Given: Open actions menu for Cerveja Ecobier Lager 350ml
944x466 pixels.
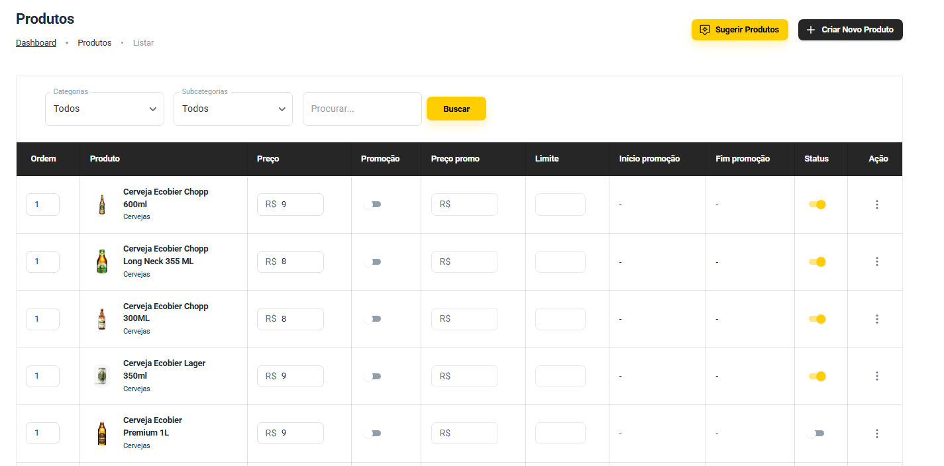Looking at the screenshot, I should point(877,376).
